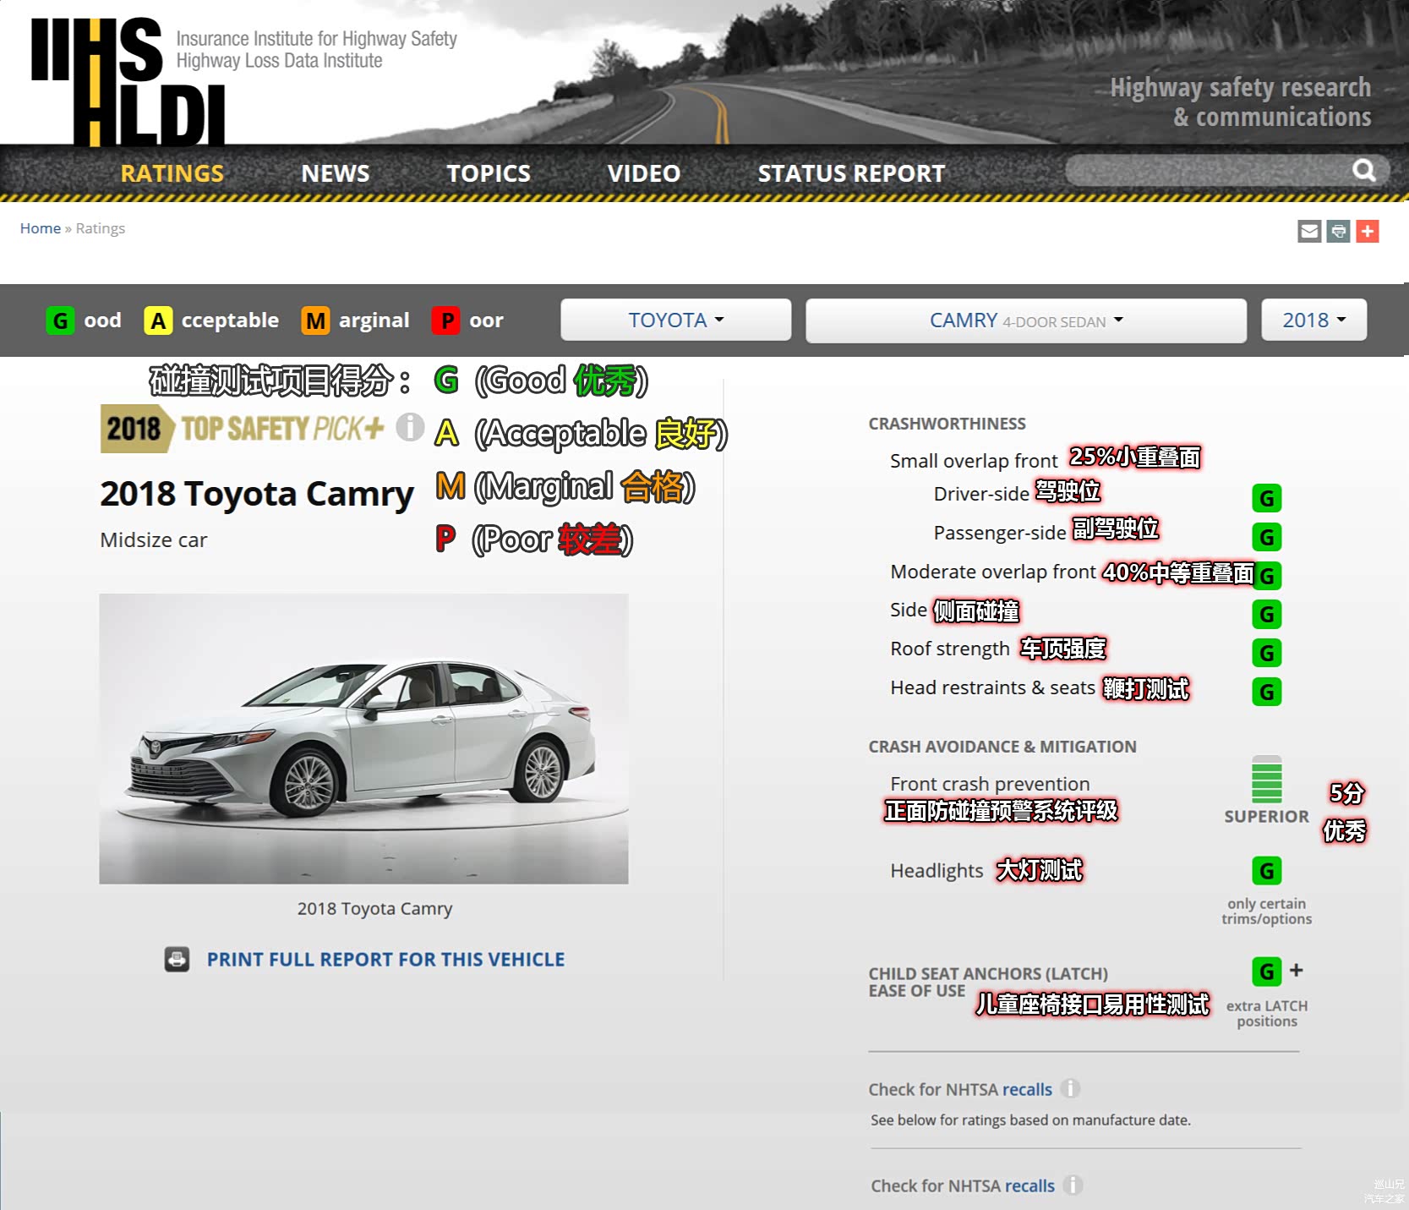Click the info icon after first NHTSA recalls
Image resolution: width=1409 pixels, height=1210 pixels.
click(x=1070, y=1088)
